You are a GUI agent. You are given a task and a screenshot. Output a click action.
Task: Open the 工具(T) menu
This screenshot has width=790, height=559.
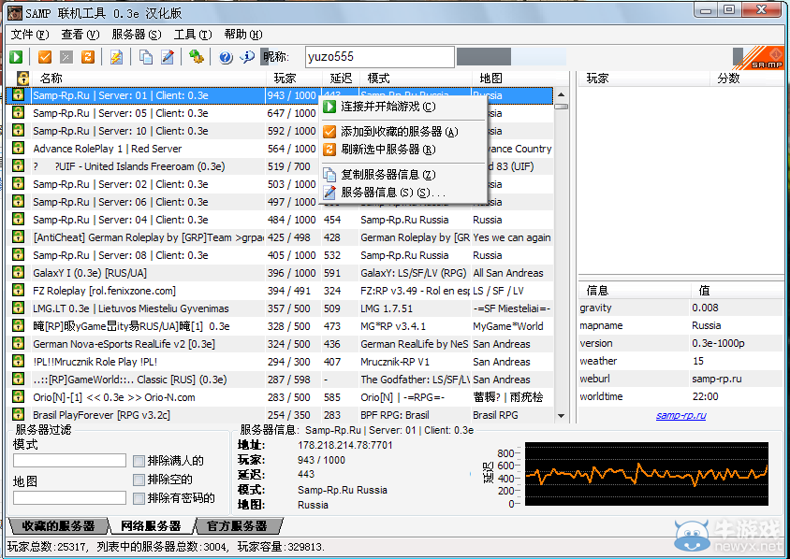193,35
